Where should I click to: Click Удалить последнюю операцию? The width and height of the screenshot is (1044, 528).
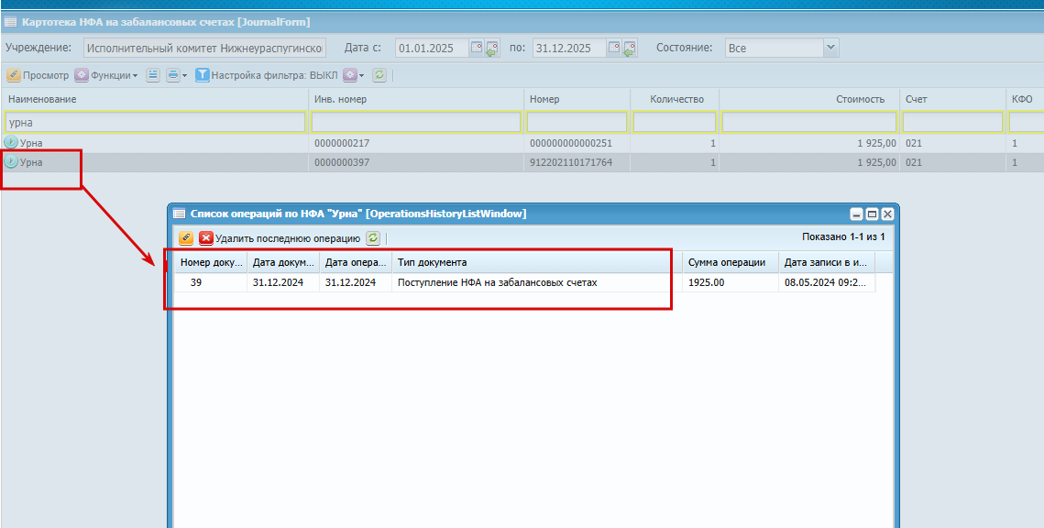pos(288,237)
